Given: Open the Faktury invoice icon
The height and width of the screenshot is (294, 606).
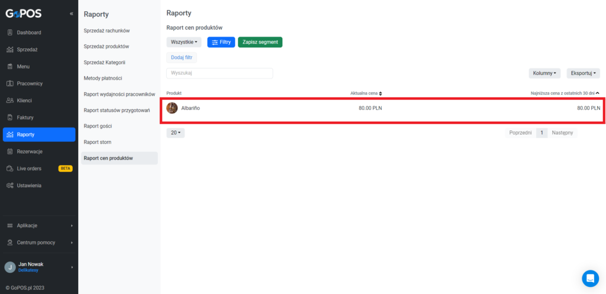Looking at the screenshot, I should (11, 117).
